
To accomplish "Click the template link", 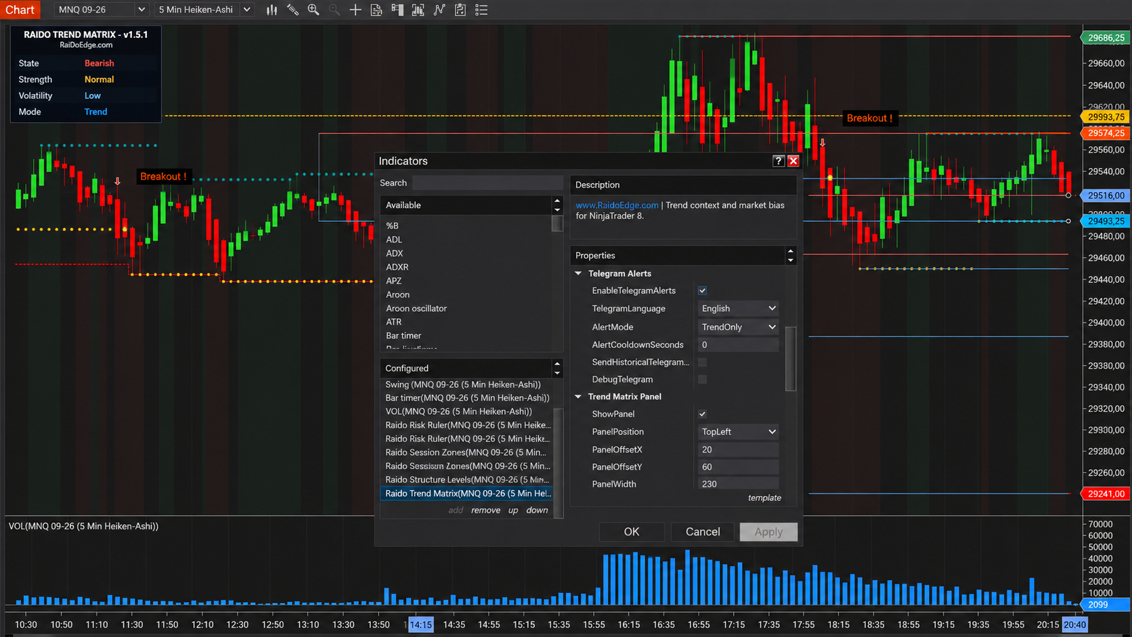I will (764, 498).
